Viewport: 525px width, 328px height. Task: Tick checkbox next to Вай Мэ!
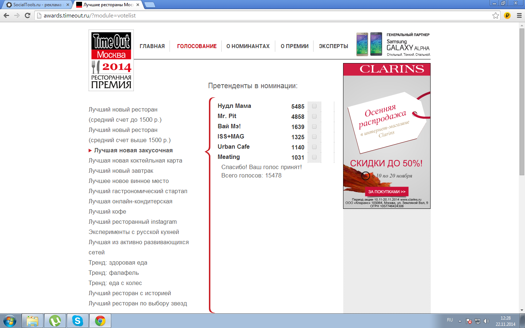pyautogui.click(x=314, y=126)
